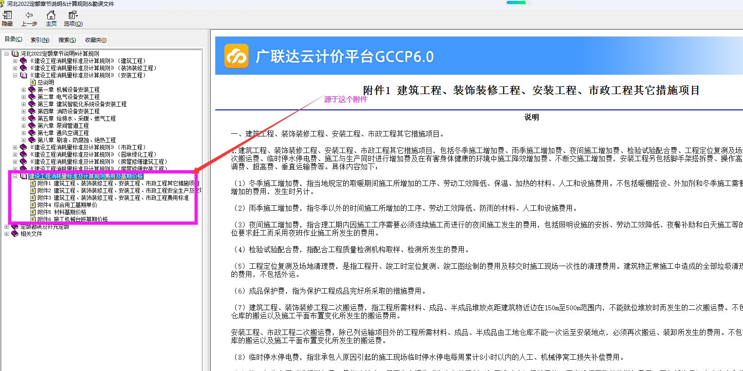The width and height of the screenshot is (743, 371).
Task: Select the 相关文件 tree item
Action: tap(31, 234)
